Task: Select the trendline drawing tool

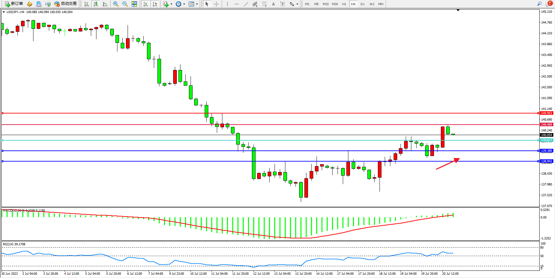Action: (x=246, y=4)
